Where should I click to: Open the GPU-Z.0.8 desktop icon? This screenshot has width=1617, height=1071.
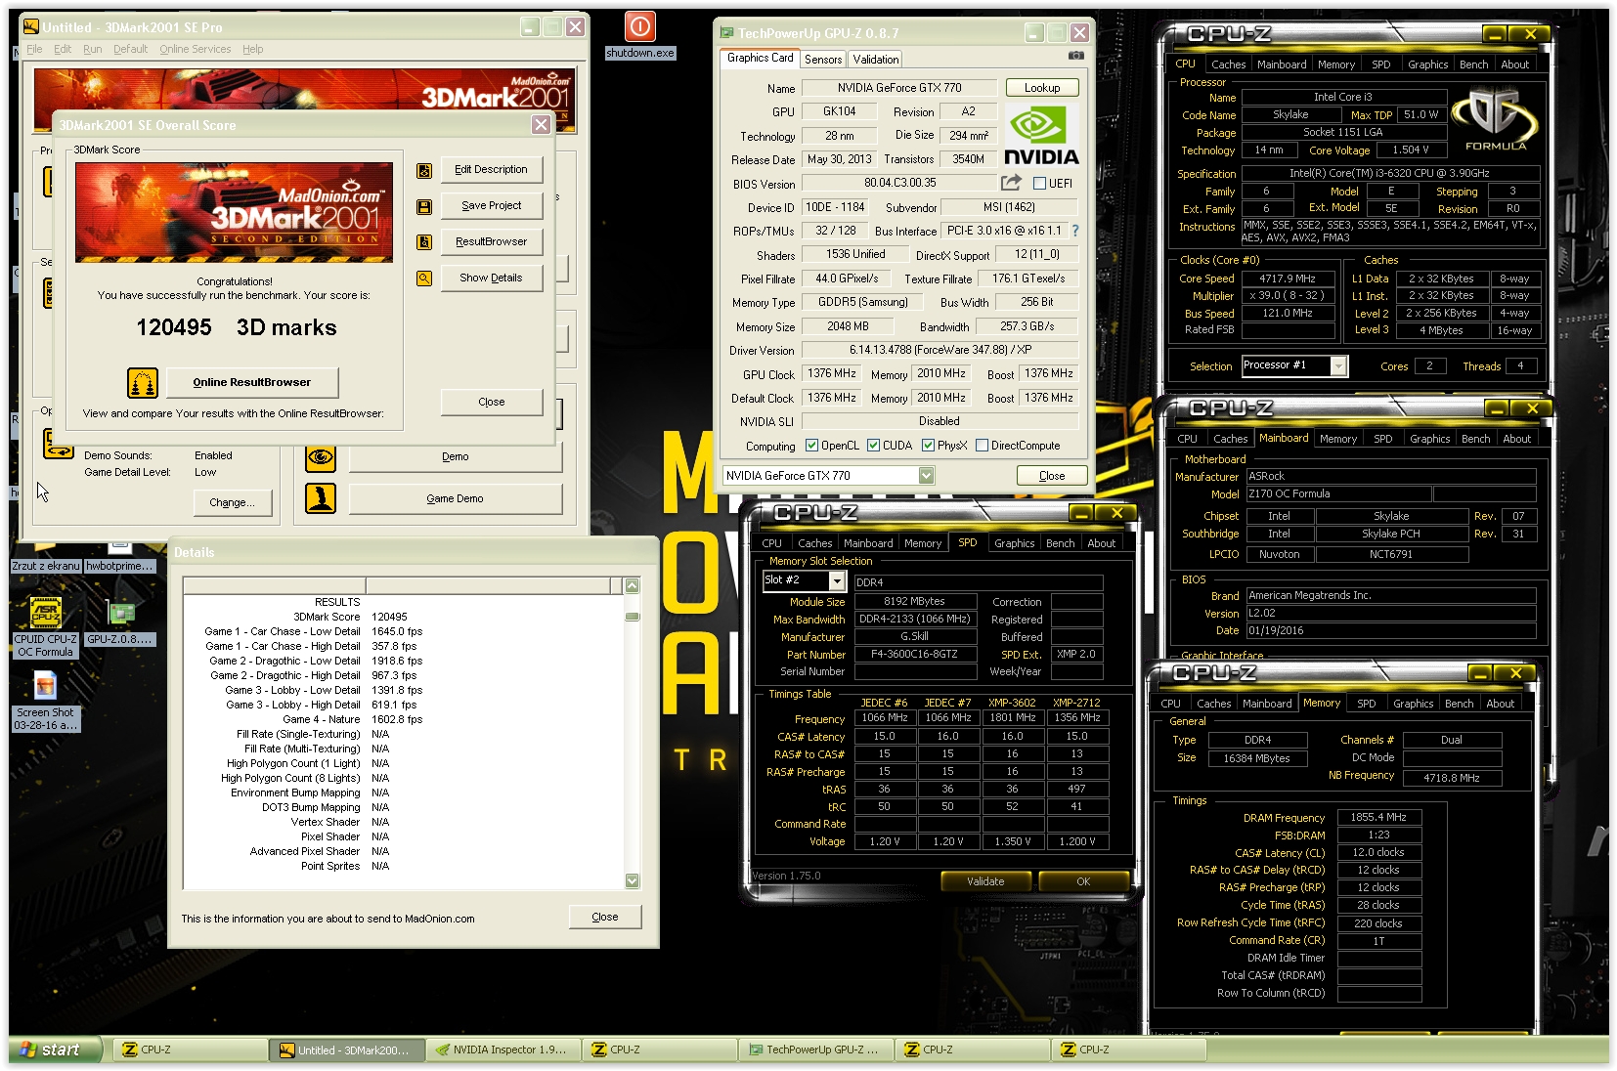[x=120, y=621]
